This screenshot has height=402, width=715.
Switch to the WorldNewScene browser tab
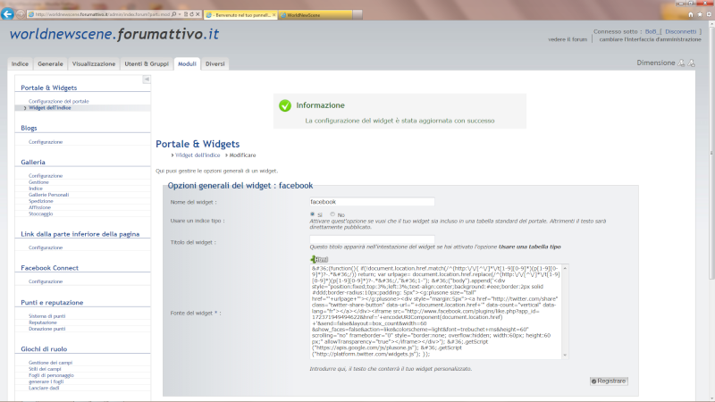tap(315, 14)
